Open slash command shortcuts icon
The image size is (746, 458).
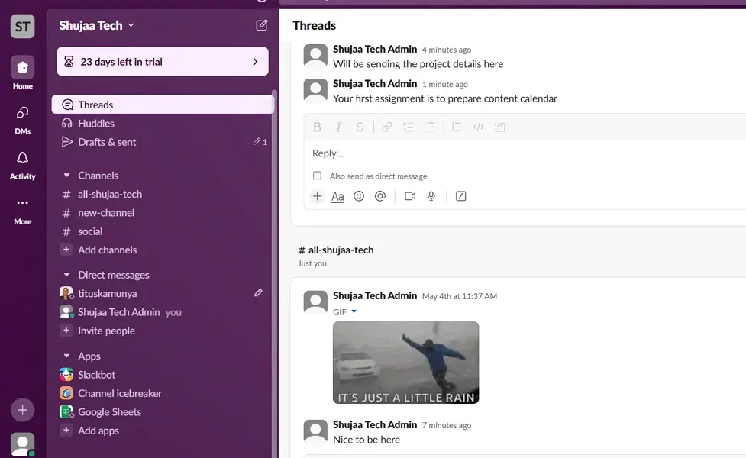click(x=460, y=196)
